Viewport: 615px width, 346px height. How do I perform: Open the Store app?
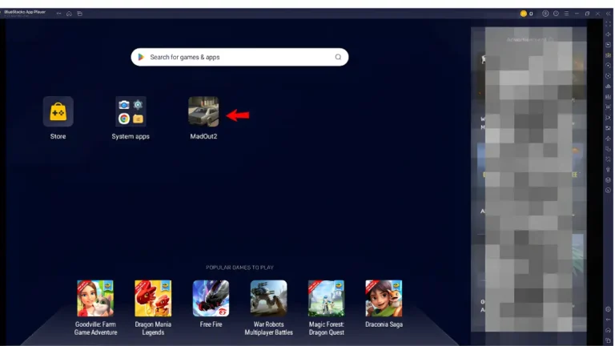[x=58, y=111]
